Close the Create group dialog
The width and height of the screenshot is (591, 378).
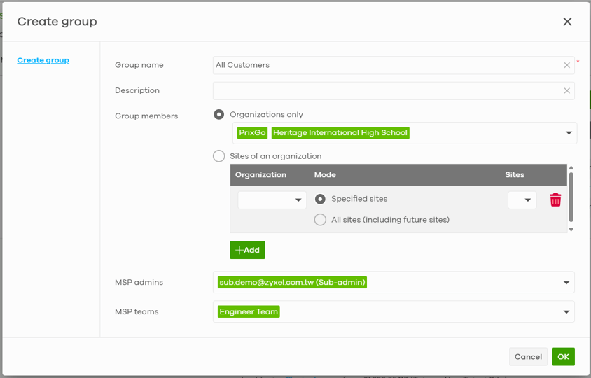[x=567, y=22]
